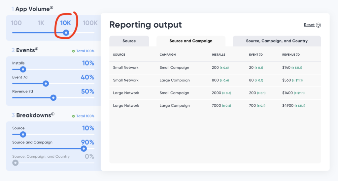The width and height of the screenshot is (338, 181).
Task: Click the $560 revenue cell
Action: coord(292,80)
